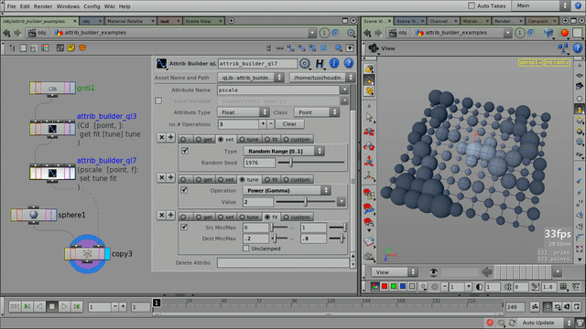The image size is (586, 329).
Task: Go back using left arrow in network pane
Action: [6, 33]
